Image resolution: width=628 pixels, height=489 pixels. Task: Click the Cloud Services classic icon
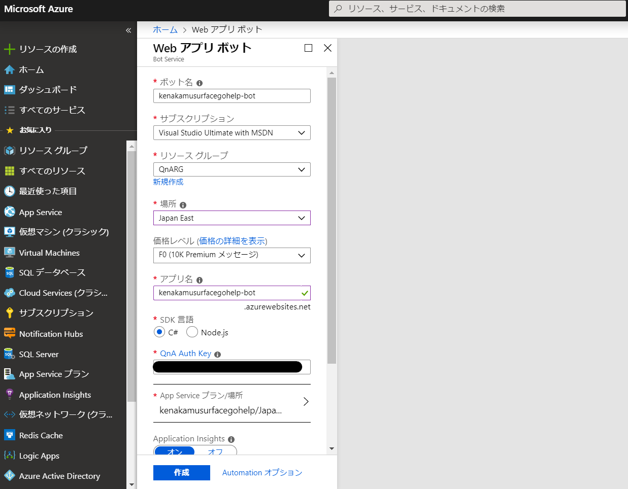9,293
